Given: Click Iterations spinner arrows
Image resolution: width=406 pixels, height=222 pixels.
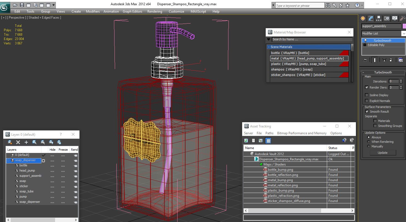Looking at the screenshot, I should pos(401,81).
